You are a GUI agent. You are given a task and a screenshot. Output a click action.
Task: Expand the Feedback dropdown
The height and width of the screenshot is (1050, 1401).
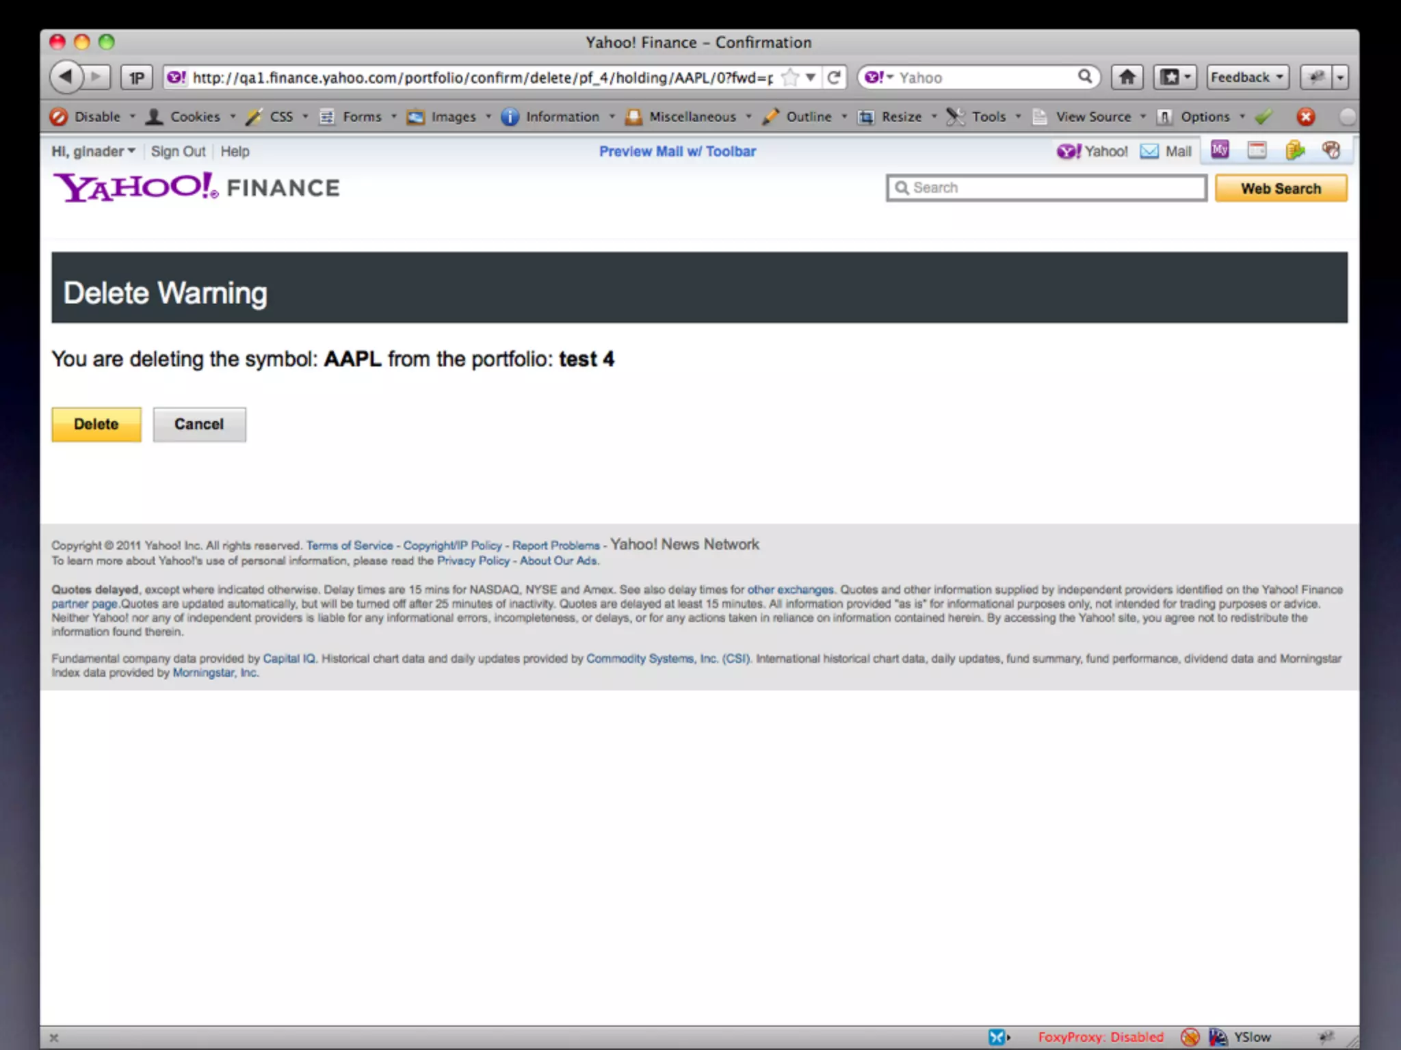(1247, 77)
